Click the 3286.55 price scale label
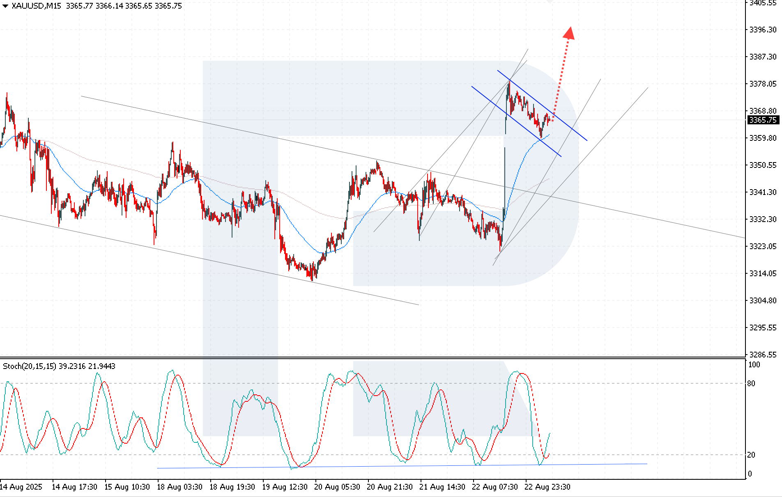Screen dimensions: 782x497 [763, 354]
